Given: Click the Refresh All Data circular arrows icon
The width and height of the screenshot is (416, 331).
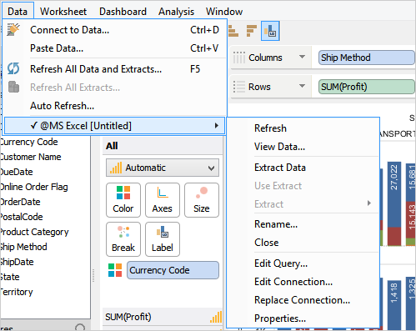Looking at the screenshot, I should pyautogui.click(x=13, y=68).
